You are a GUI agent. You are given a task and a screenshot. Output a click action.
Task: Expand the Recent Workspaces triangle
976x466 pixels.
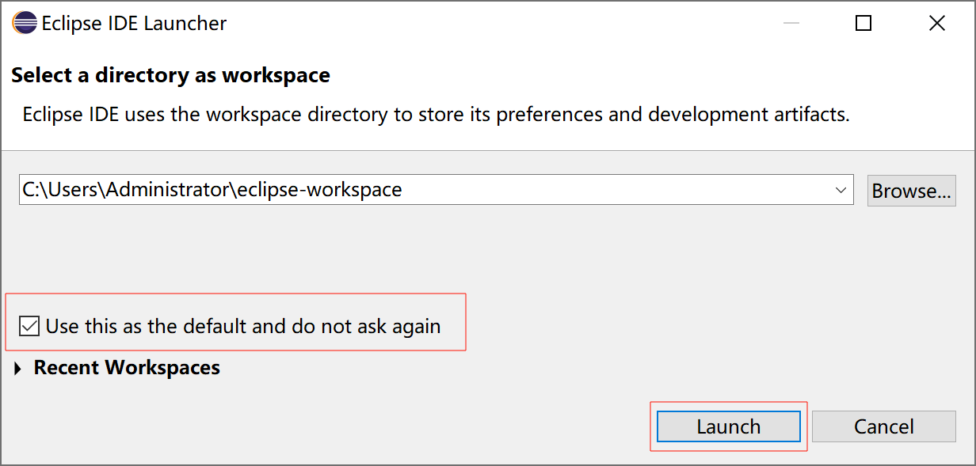coord(18,369)
